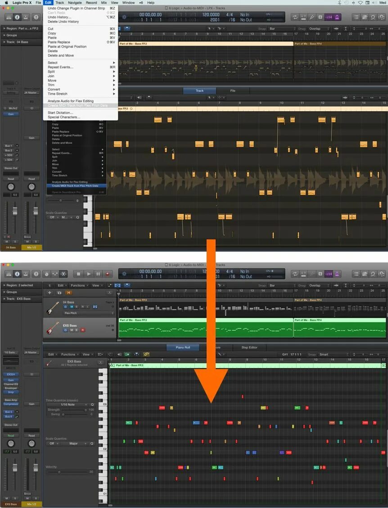Click the waveform zoom button in the lower tracks area
The width and height of the screenshot is (388, 508).
[336, 285]
